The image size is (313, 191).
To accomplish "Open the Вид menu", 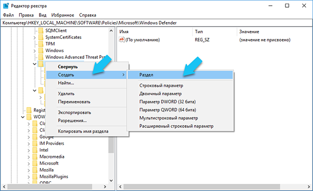I will tap(42, 15).
